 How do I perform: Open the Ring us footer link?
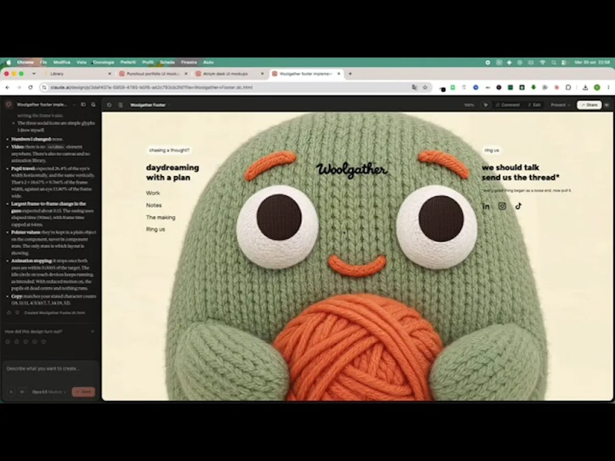coord(155,229)
